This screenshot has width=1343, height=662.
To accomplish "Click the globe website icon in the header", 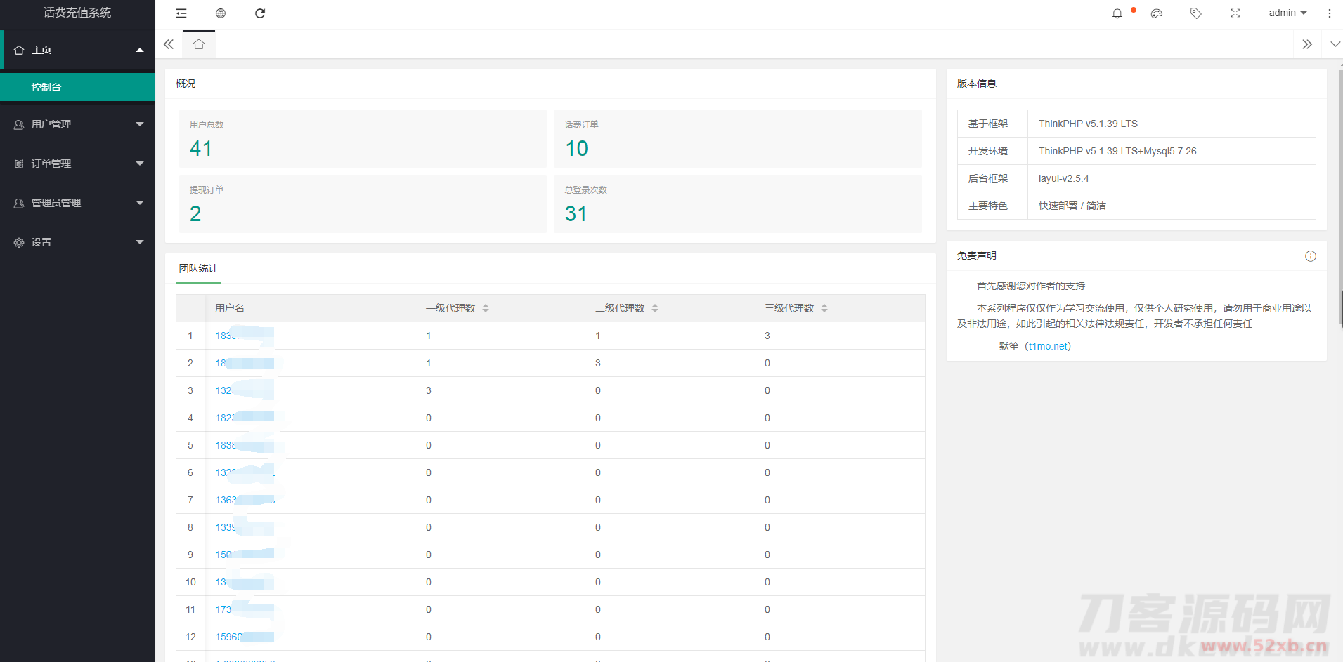I will pyautogui.click(x=221, y=13).
